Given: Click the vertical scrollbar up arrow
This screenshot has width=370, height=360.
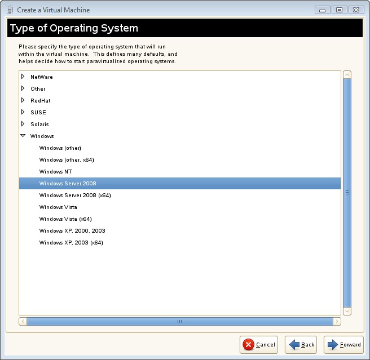Looking at the screenshot, I should click(x=347, y=75).
